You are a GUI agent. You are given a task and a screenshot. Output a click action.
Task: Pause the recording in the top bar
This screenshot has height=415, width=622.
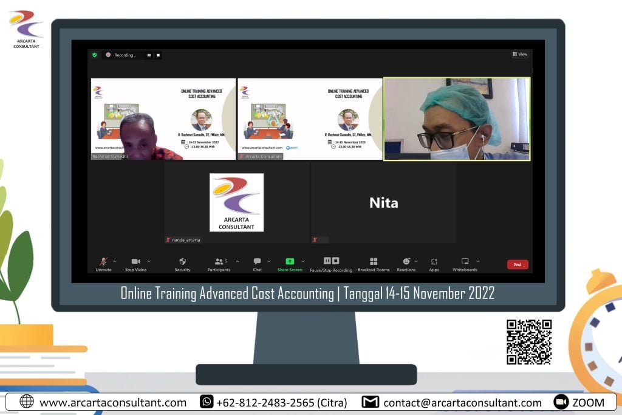(149, 55)
